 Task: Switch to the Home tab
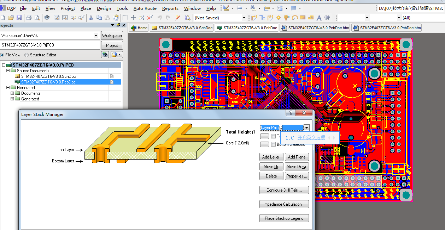click(139, 28)
